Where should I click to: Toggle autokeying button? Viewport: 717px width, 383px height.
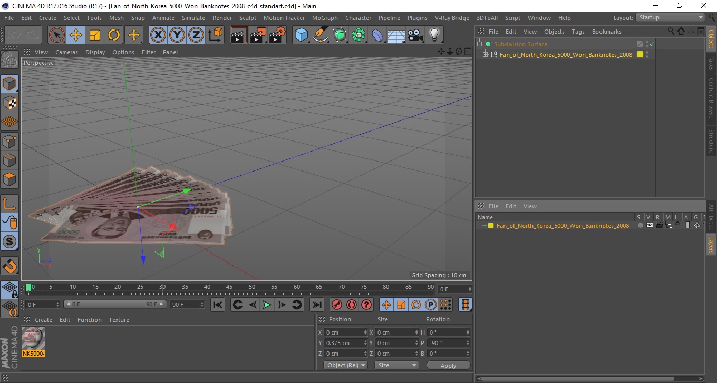click(351, 305)
